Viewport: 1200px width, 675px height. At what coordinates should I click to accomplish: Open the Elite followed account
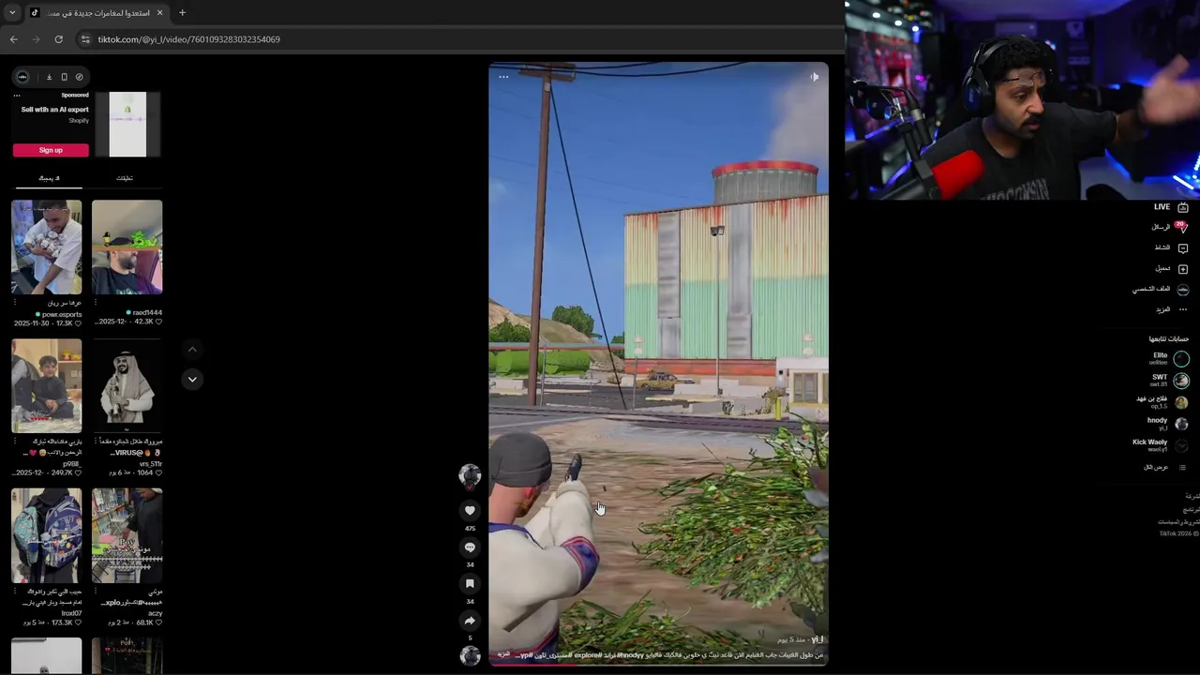(x=1168, y=358)
